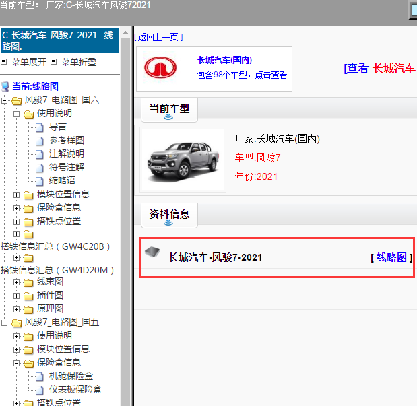Click the 菜单展开 expand-all icon
This screenshot has height=406, width=417.
point(3,62)
